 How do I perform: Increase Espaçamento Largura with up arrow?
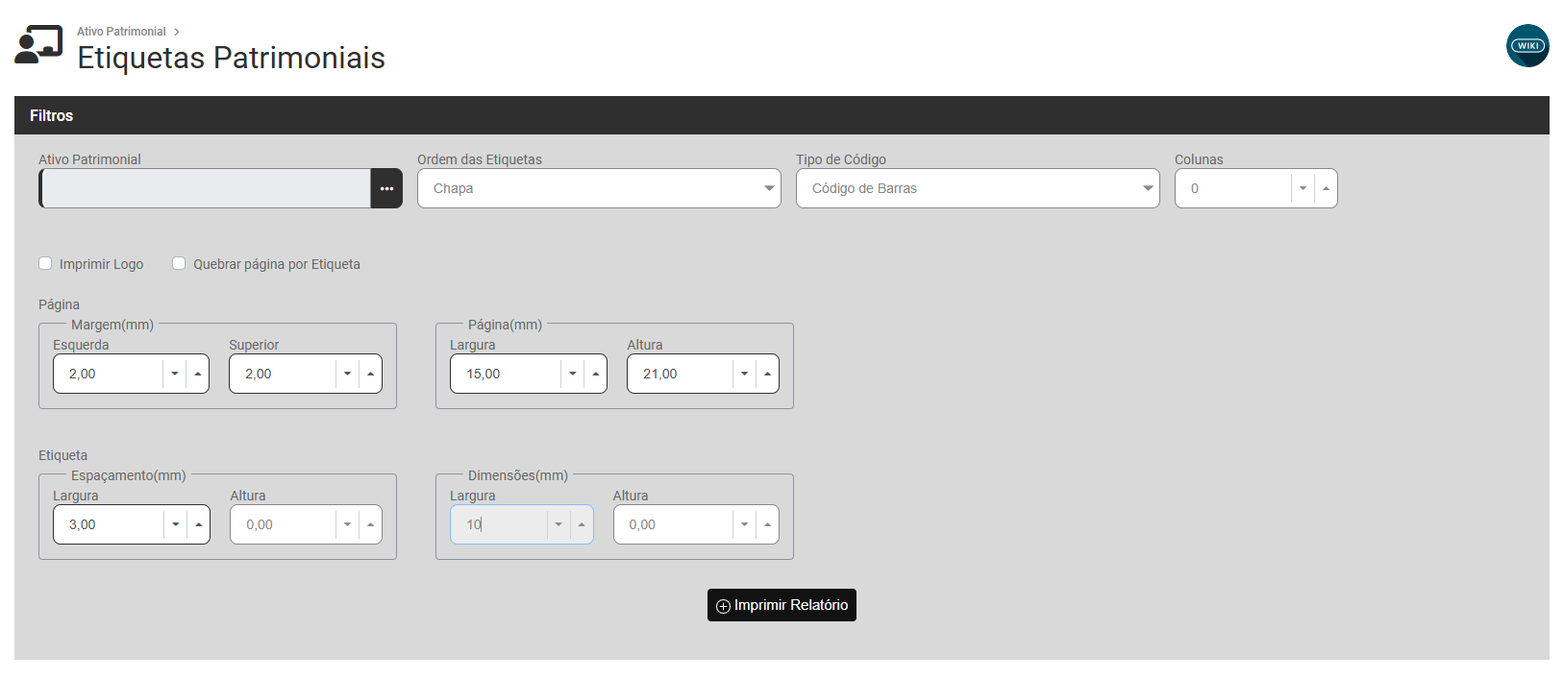(x=198, y=525)
